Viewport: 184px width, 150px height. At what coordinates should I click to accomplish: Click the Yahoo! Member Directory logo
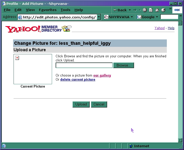click(x=38, y=29)
